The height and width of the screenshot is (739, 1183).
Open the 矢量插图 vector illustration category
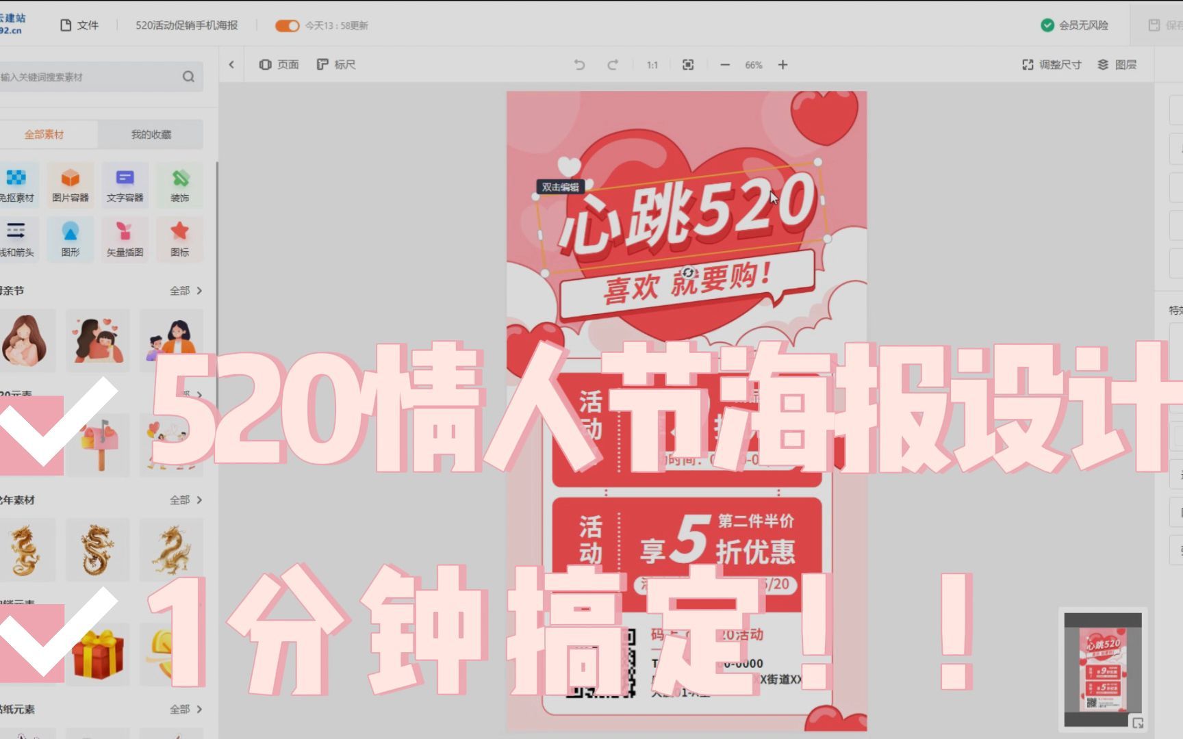coord(125,238)
